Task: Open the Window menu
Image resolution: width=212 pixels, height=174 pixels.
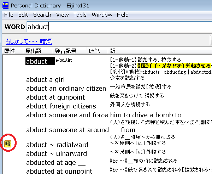Action: [102, 15]
